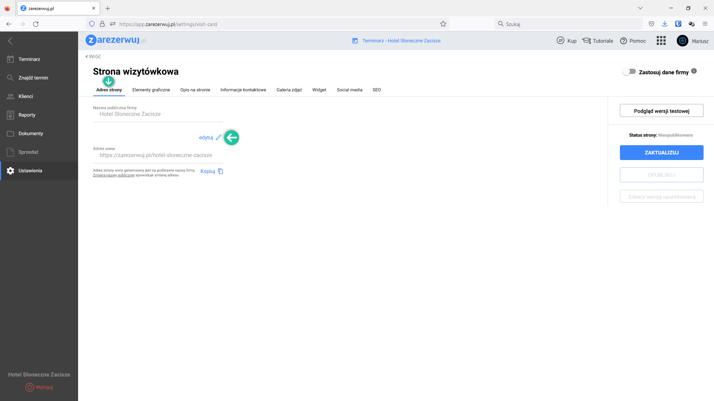Click Podgląd wersji testowej button

point(661,111)
